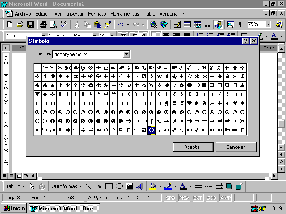Click Tables and Borders icon
Screen dimensions: 286x214
pyautogui.click(x=177, y=25)
